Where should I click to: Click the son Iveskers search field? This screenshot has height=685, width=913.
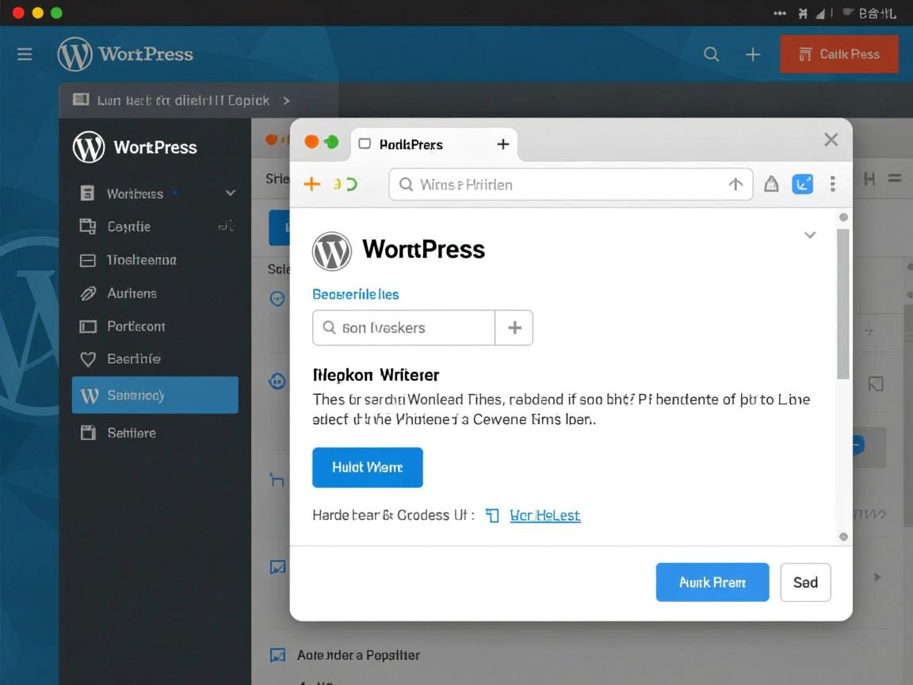(x=403, y=327)
